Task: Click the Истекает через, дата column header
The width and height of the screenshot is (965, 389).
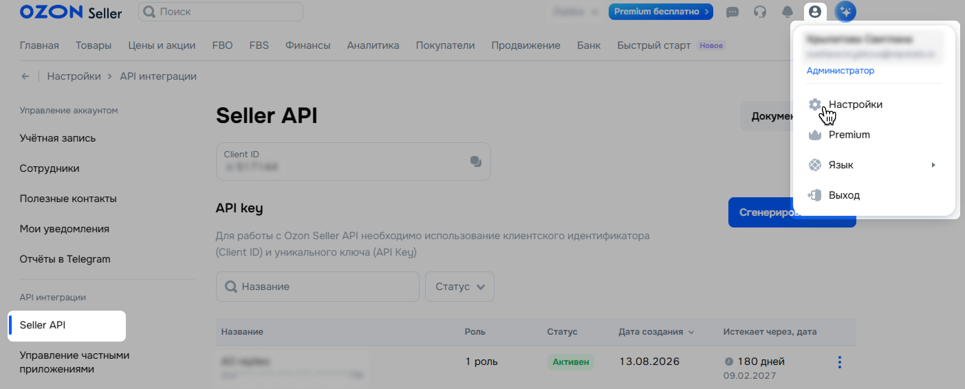Action: click(x=770, y=332)
